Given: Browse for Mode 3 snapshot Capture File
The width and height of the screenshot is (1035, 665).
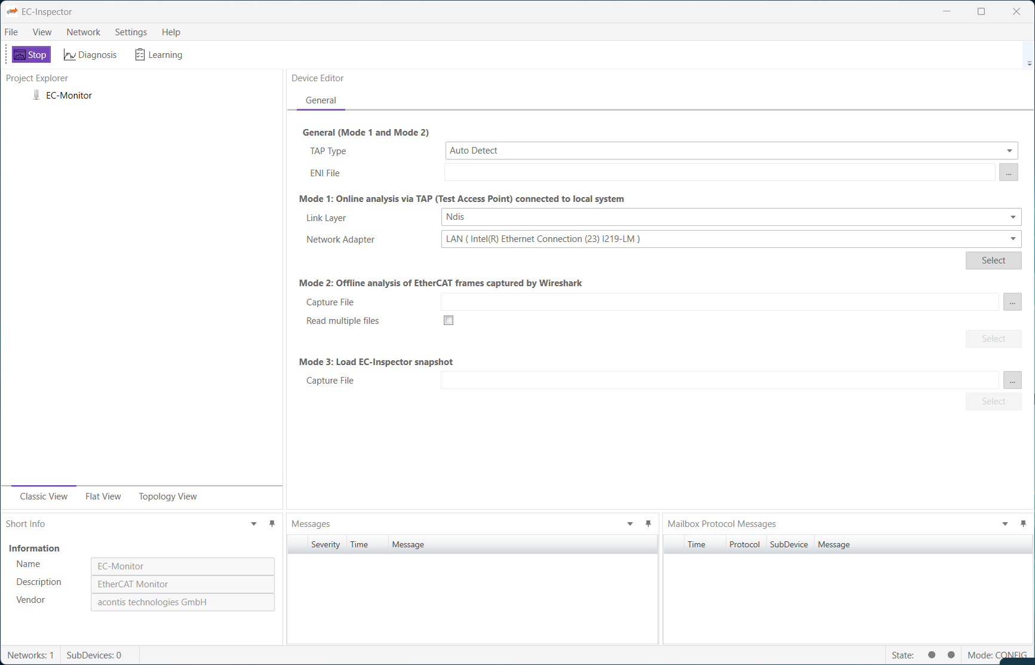Looking at the screenshot, I should pyautogui.click(x=1012, y=381).
